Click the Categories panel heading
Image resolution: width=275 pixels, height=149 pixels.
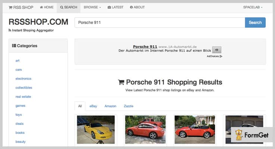click(x=25, y=46)
